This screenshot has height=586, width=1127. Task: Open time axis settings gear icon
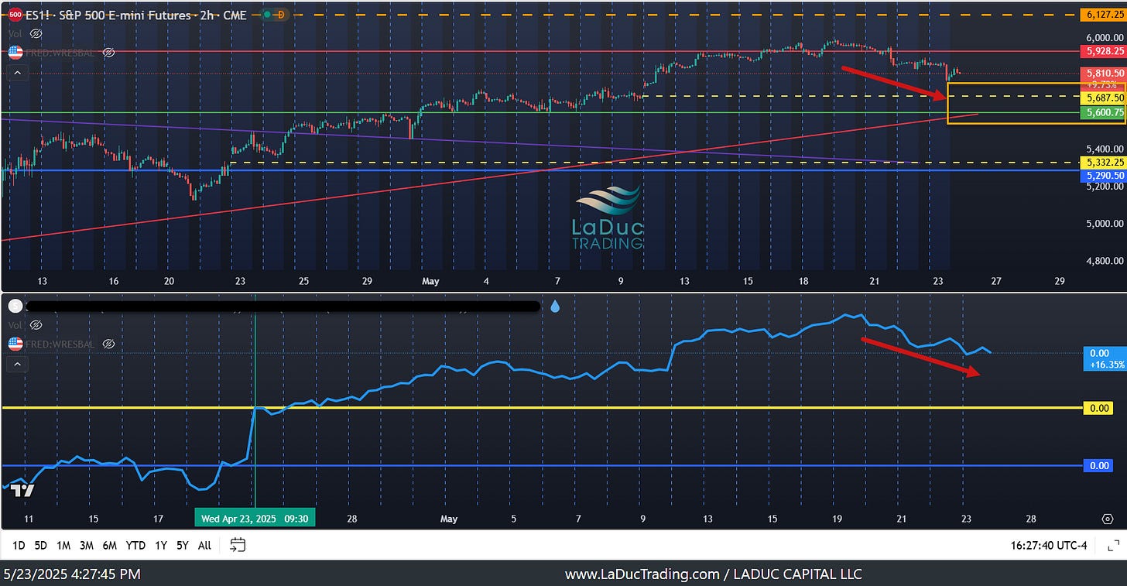[x=1108, y=519]
